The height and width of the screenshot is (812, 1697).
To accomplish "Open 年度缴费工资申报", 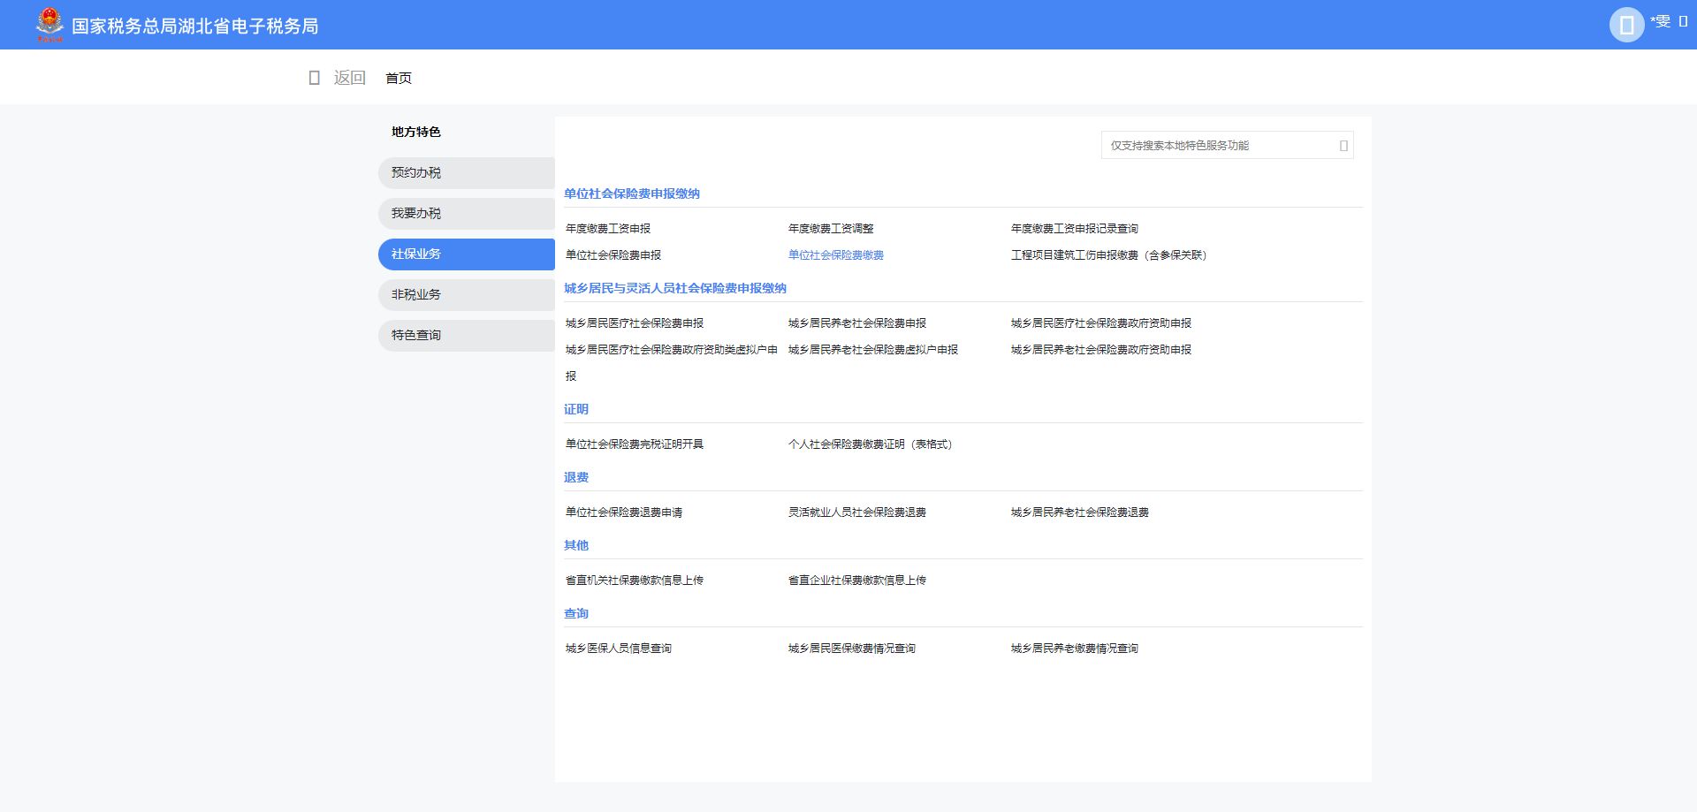I will point(608,229).
